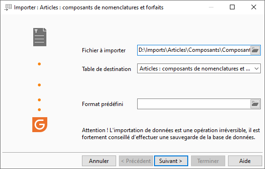Click the Fichier à importer path field
Viewport: 265px width, 169px height.
(194, 50)
